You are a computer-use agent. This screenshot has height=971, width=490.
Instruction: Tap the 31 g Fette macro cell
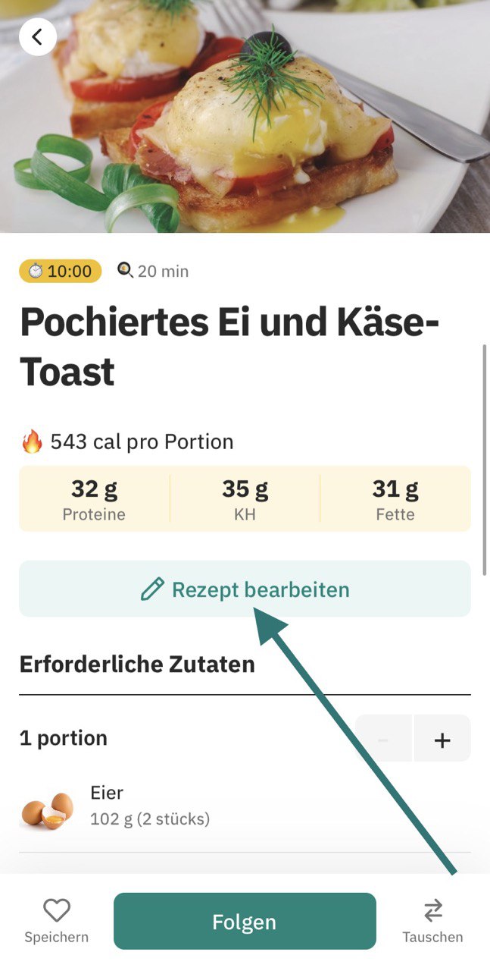pyautogui.click(x=395, y=500)
